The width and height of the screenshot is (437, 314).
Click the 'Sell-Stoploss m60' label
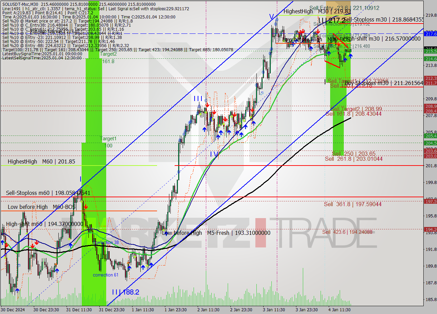click(48, 193)
